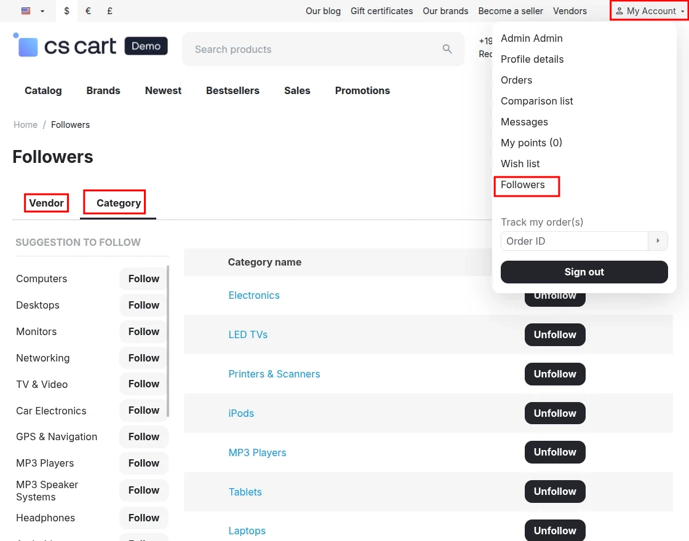Unfollow the Laptops category
The height and width of the screenshot is (541, 689).
(x=555, y=531)
